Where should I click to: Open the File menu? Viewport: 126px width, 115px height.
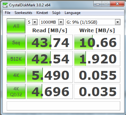pyautogui.click(x=8, y=13)
